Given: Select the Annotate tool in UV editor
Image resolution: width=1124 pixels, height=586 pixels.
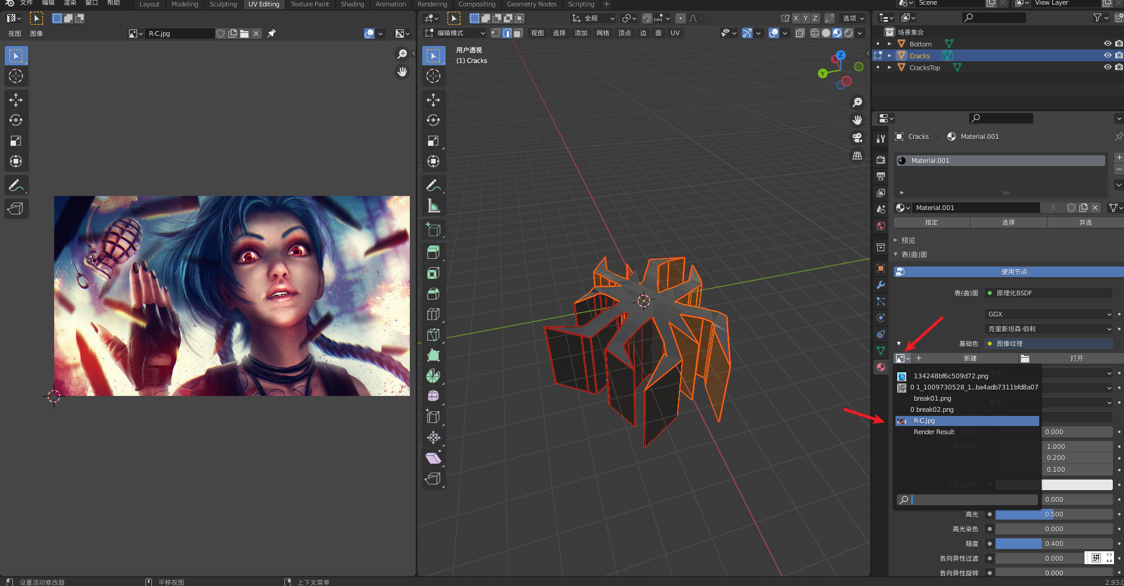Looking at the screenshot, I should point(16,186).
